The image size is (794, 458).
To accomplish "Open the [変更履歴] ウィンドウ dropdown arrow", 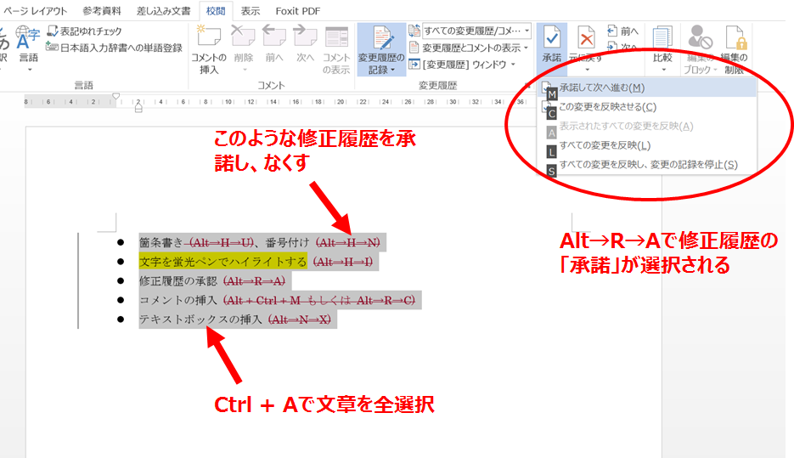I will pos(513,65).
